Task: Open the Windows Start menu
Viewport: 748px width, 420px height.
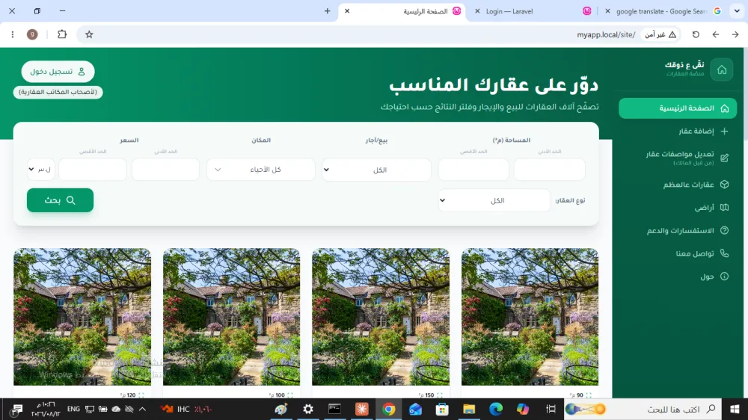Action: tap(735, 409)
